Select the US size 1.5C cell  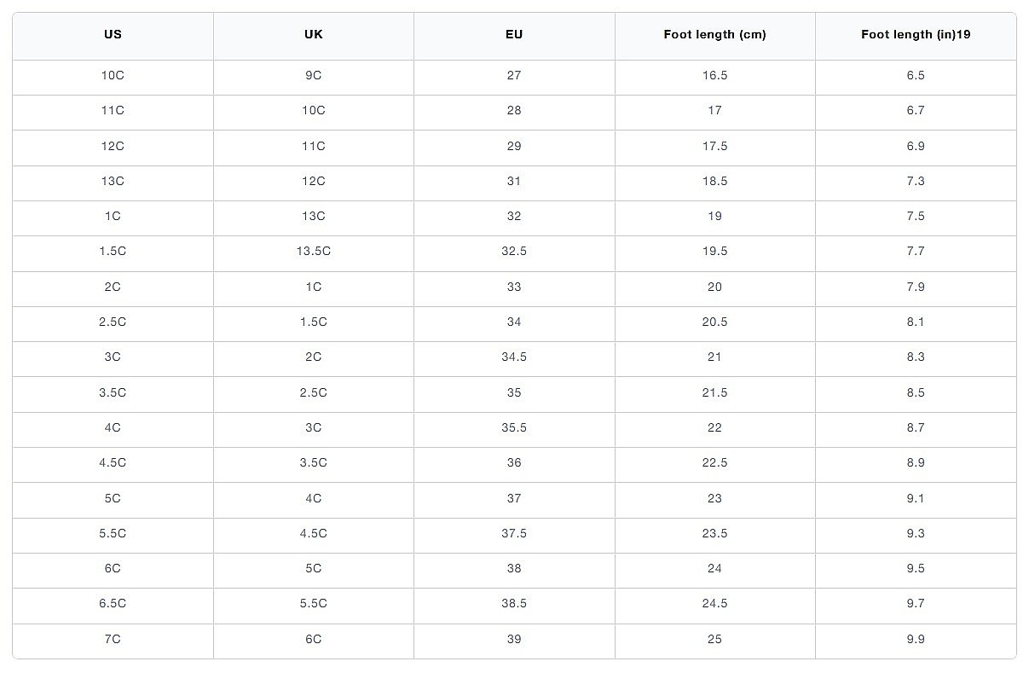point(113,252)
